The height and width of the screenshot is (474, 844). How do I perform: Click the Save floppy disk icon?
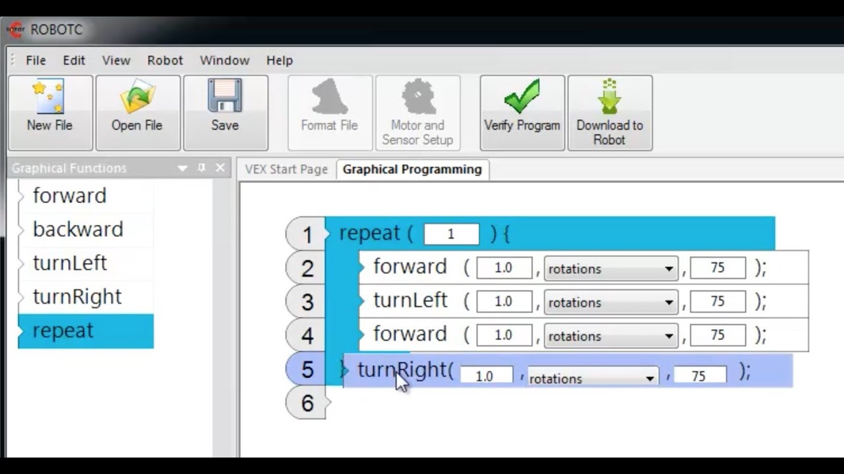[225, 96]
